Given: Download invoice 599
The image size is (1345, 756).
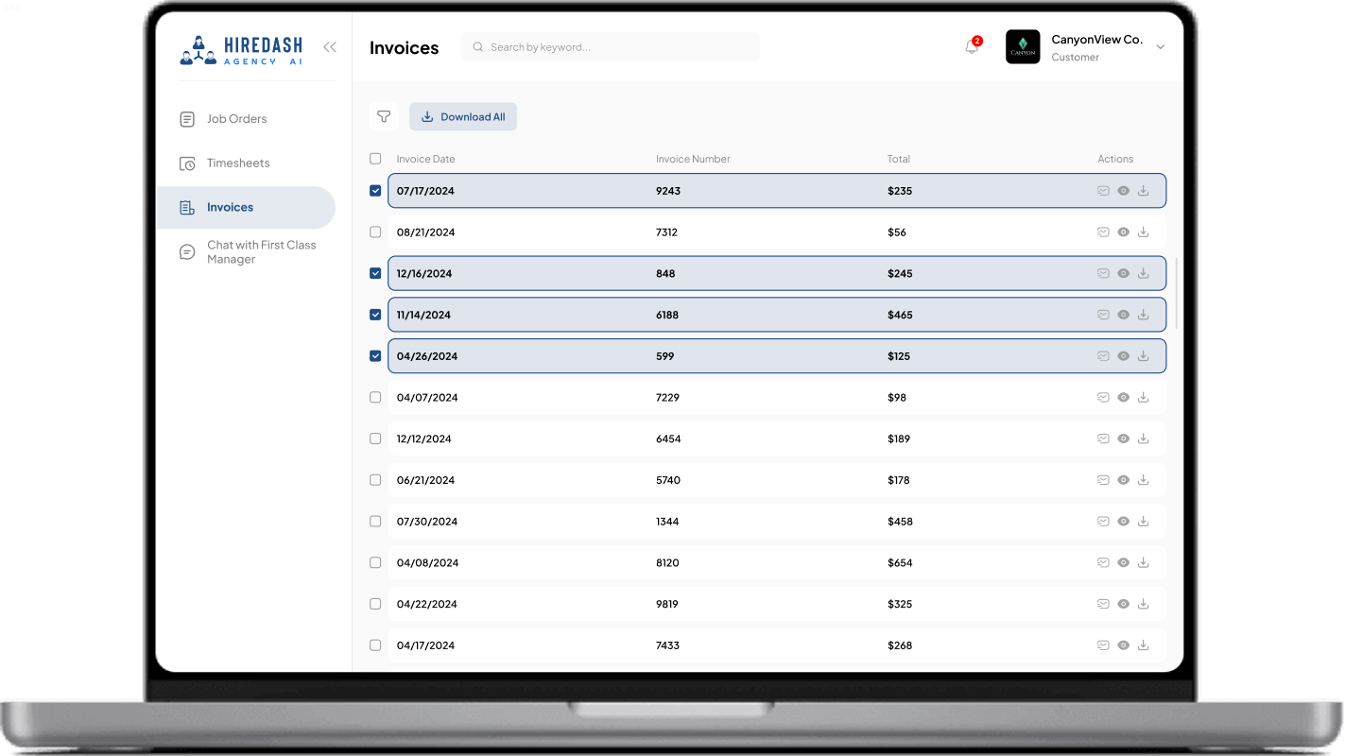Looking at the screenshot, I should 1144,356.
